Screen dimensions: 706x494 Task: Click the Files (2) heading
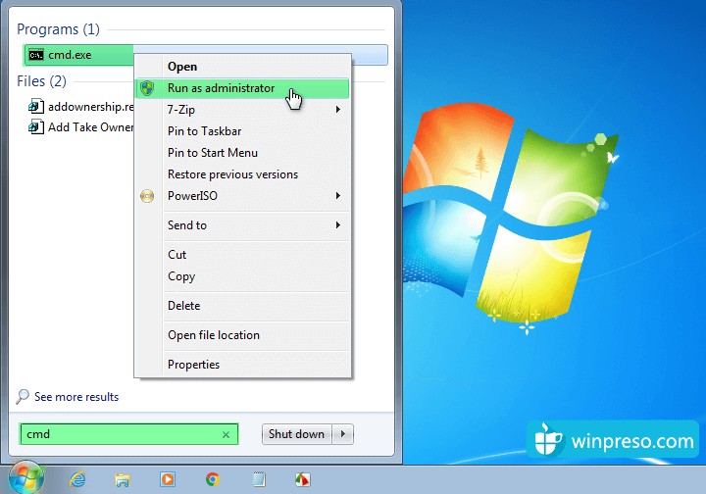pos(41,81)
